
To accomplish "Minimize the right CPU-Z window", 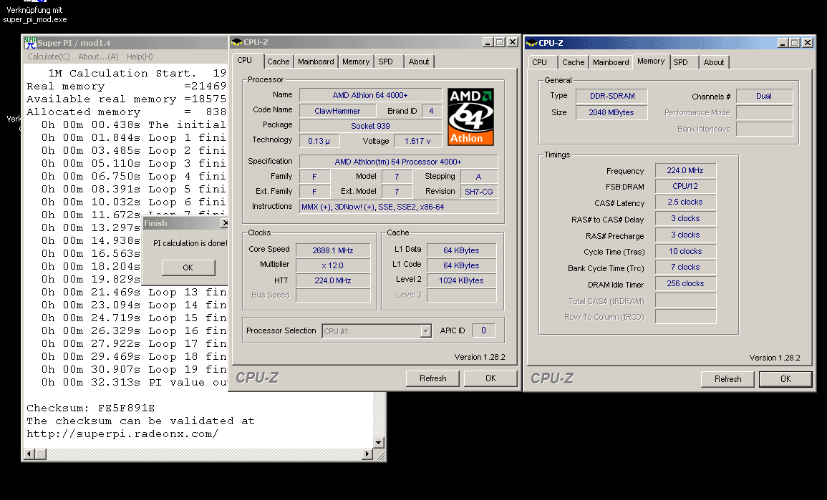I will coord(783,43).
